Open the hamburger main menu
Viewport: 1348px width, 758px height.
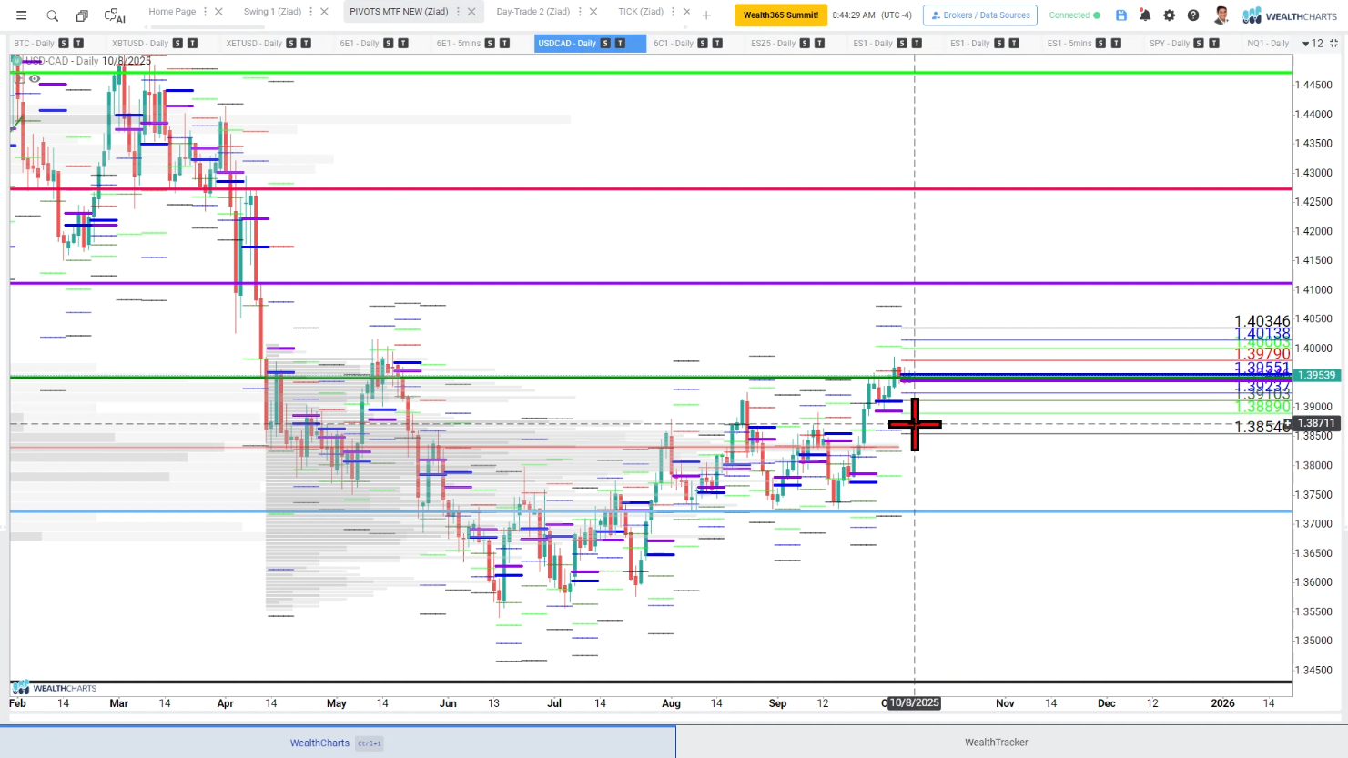(x=22, y=15)
